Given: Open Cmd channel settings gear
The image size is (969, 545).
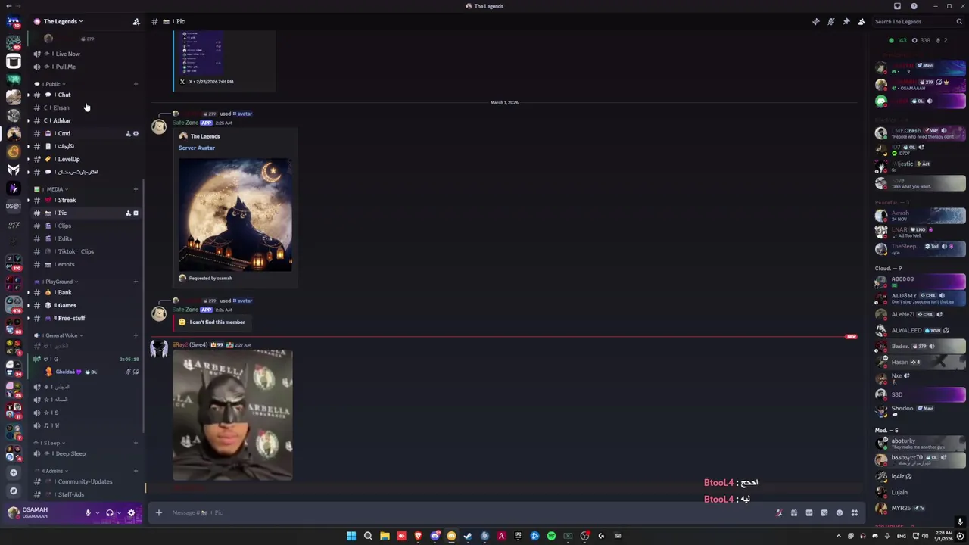Looking at the screenshot, I should [x=136, y=134].
